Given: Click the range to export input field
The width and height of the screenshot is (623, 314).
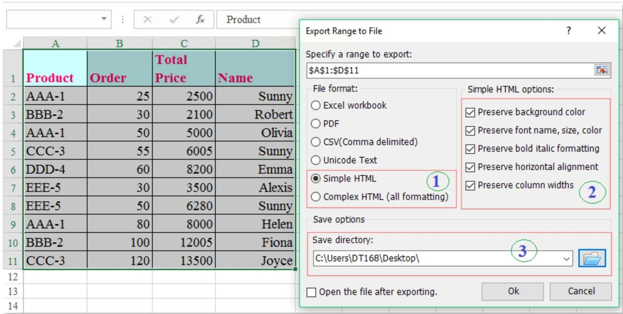Looking at the screenshot, I should tap(449, 71).
